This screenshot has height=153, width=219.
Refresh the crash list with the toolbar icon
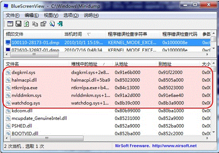pyautogui.click(x=27, y=24)
